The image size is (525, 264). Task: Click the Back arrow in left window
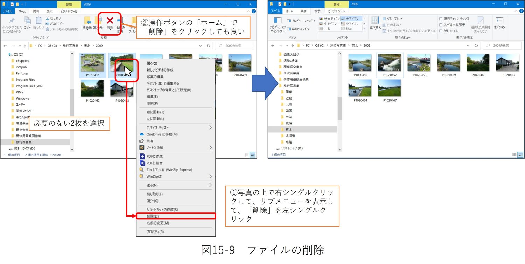(5, 46)
